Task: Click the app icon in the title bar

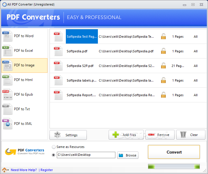Action: [4, 4]
